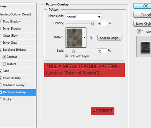Toggle the Bevel and Emboss checkbox

(x=1, y=50)
